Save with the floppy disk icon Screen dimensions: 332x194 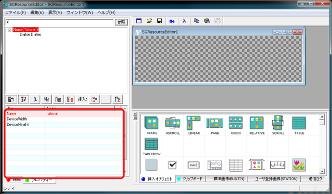click(x=159, y=21)
